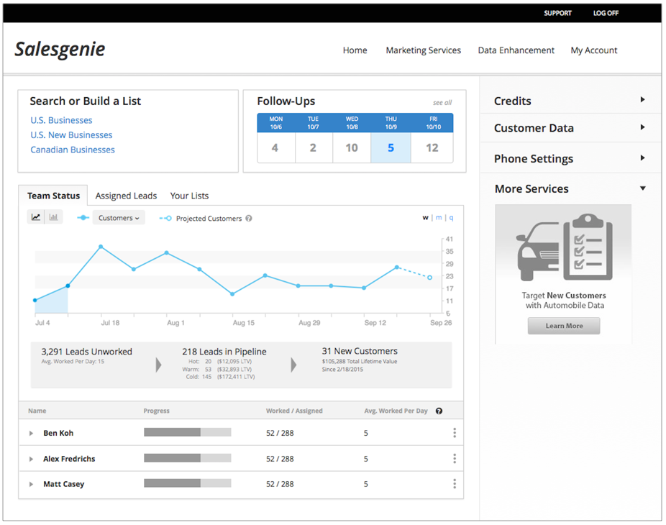
Task: Select monthly 'm' chart range
Action: click(439, 218)
